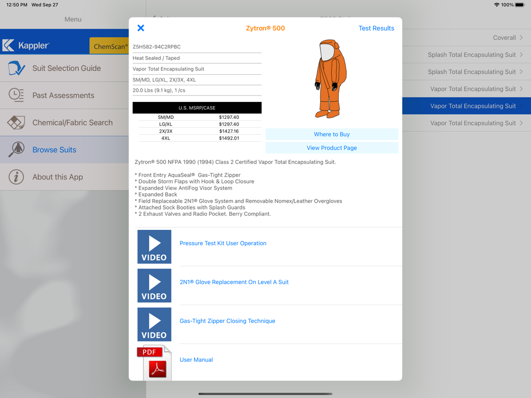Tap the orange suit product image
The width and height of the screenshot is (531, 398).
click(331, 79)
